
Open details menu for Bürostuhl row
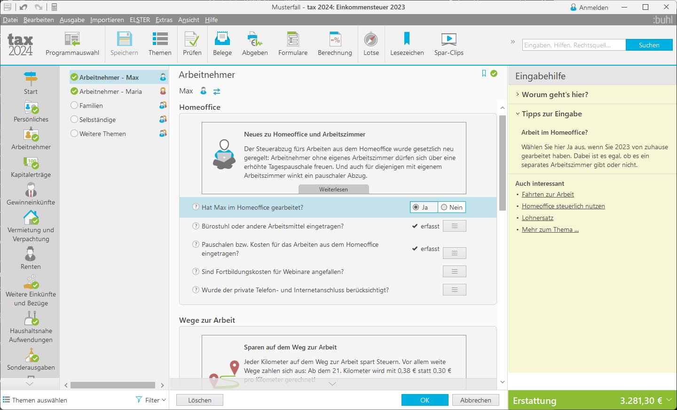click(455, 226)
